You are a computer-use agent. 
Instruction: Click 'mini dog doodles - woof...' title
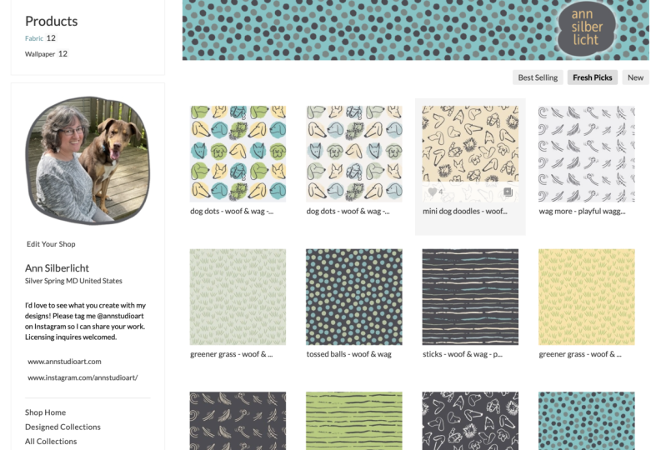464,211
